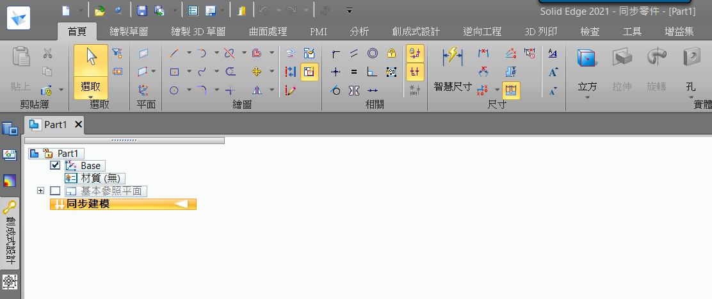
Task: Toggle the highlighted dimension axis option
Action: (512, 90)
